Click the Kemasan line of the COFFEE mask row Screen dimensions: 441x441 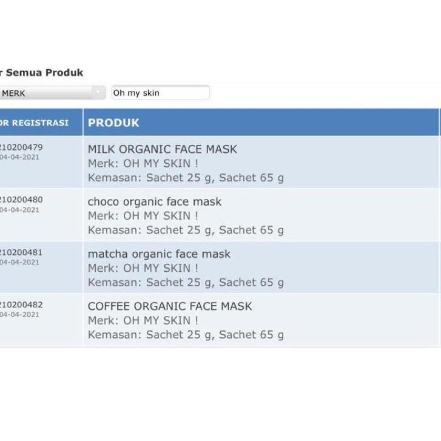[186, 335]
